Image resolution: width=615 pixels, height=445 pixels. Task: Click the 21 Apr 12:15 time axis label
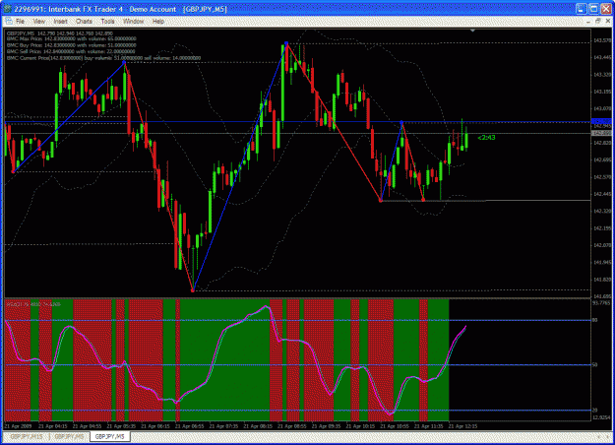(462, 425)
